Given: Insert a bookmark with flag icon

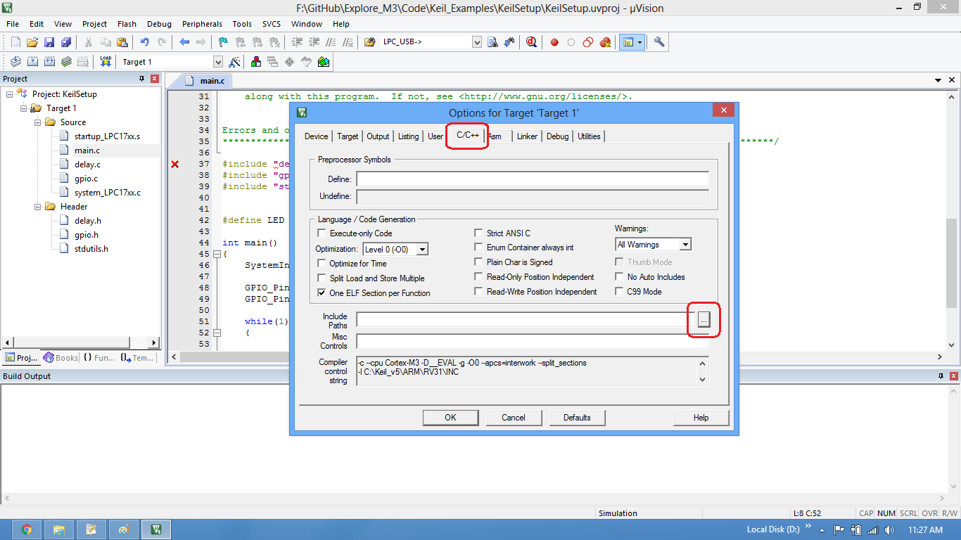Looking at the screenshot, I should coord(223,42).
